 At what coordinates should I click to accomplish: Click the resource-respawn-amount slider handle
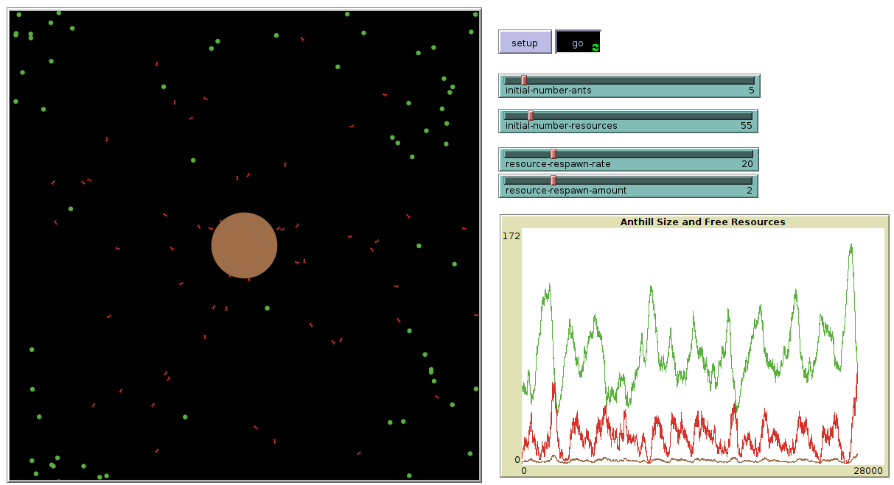coord(553,180)
